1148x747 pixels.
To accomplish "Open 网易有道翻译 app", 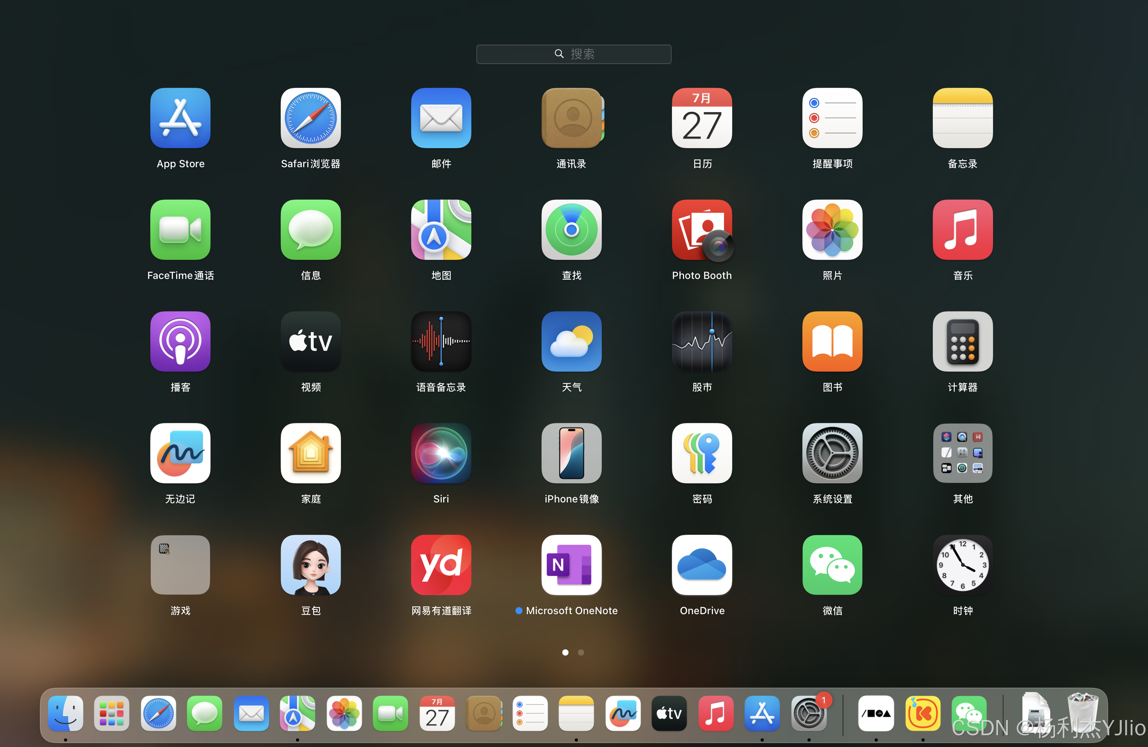I will (x=441, y=565).
